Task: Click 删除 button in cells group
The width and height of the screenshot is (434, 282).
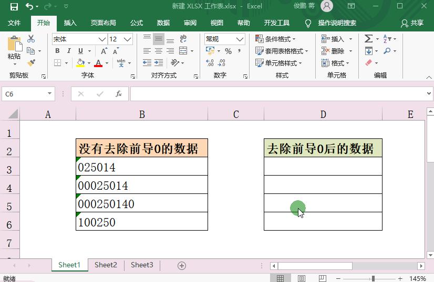Action: coord(333,51)
